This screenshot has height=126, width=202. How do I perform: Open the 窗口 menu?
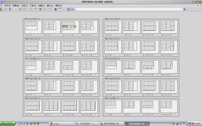(x=50, y=6)
